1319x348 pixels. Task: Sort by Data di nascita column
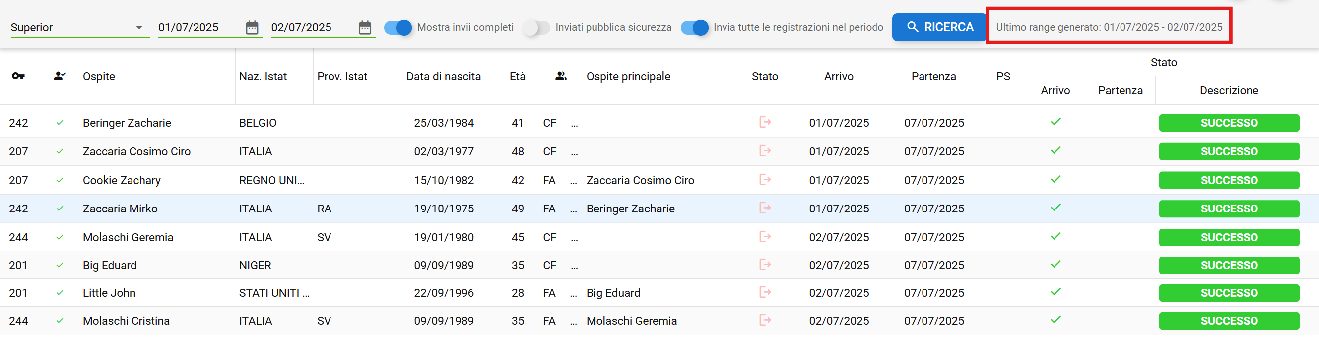pos(444,77)
